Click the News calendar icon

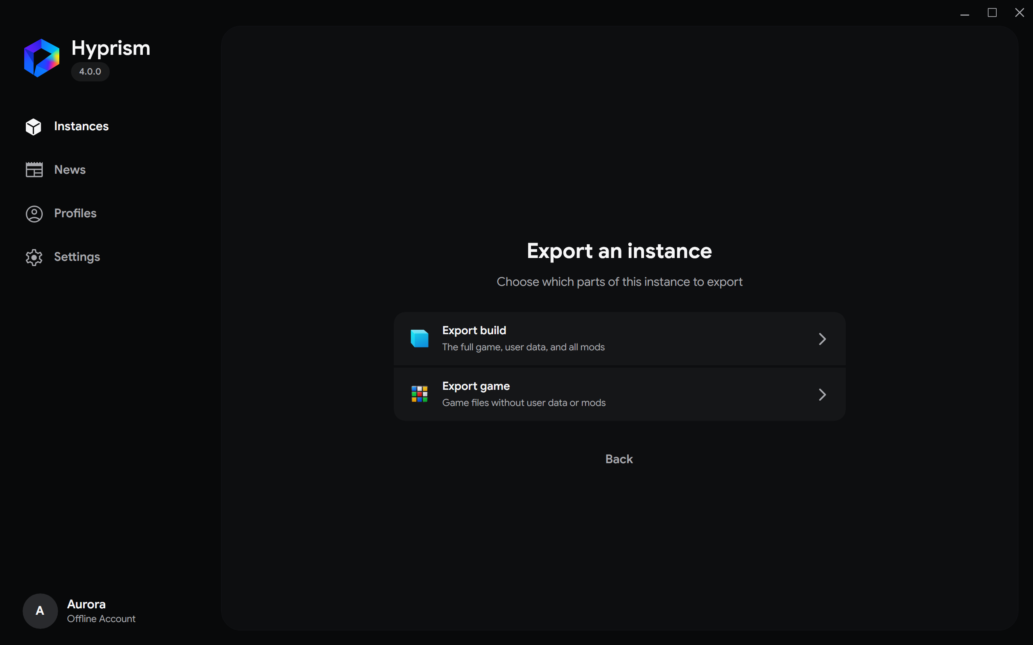coord(34,170)
